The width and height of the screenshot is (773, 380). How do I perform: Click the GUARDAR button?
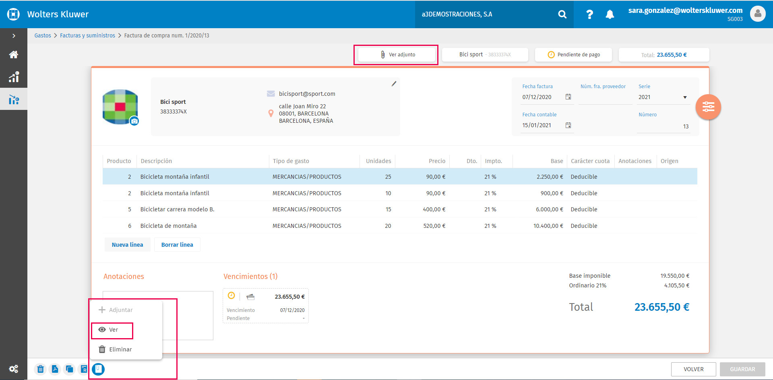pos(742,369)
